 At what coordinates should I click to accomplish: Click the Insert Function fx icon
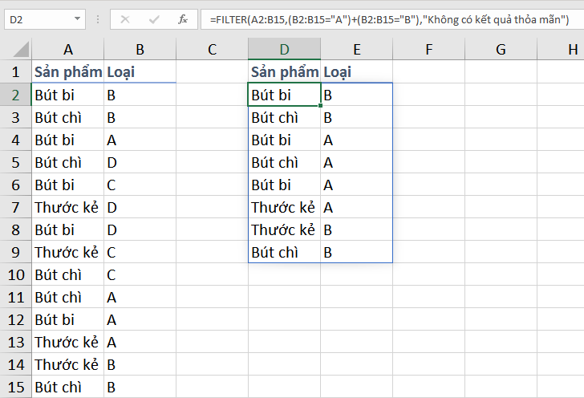point(182,18)
